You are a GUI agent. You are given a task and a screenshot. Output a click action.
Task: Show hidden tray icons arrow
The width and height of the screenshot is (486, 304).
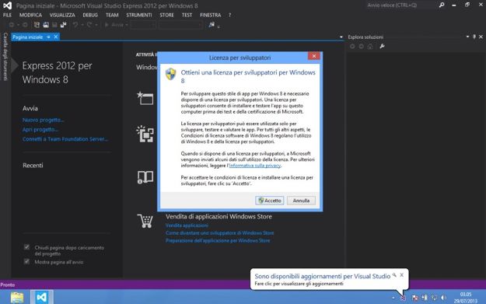click(x=393, y=298)
